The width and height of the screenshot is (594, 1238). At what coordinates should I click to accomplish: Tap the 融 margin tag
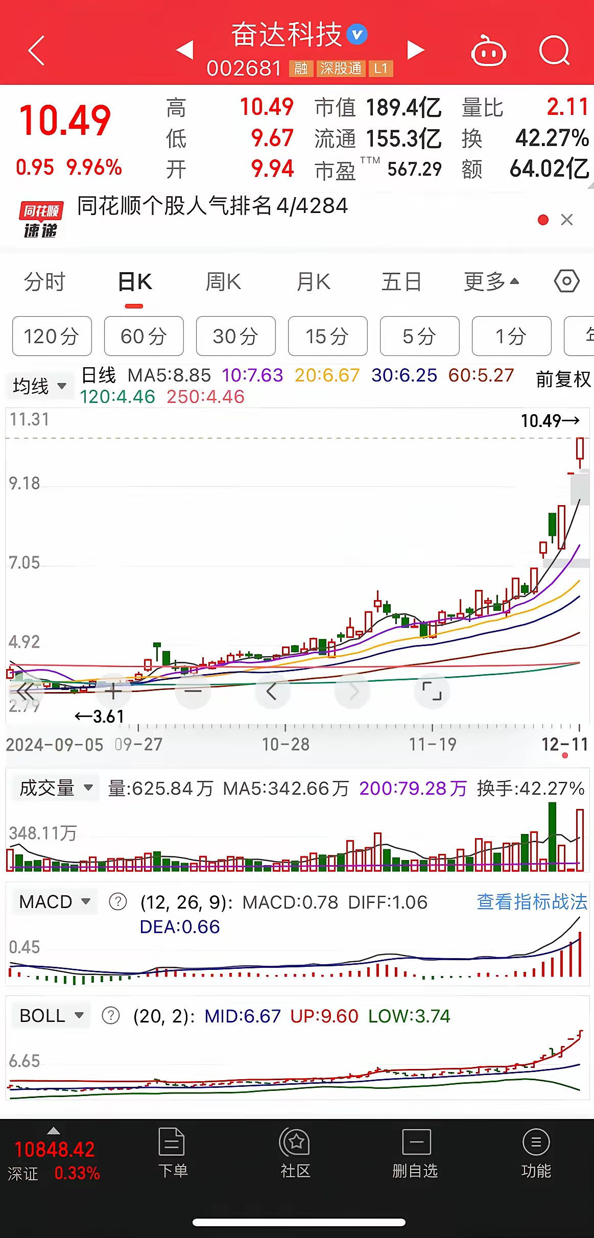301,68
